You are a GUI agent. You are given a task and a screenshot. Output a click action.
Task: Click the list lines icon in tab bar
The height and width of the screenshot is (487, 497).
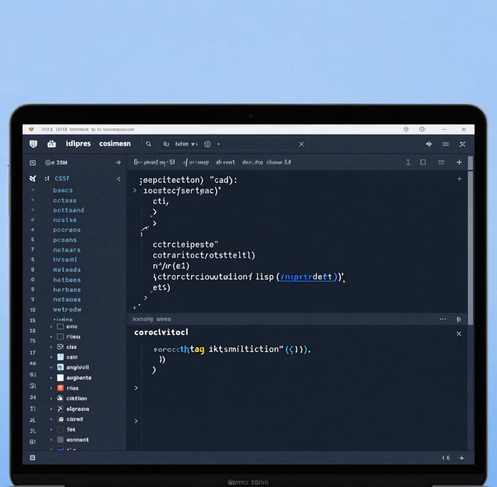(441, 162)
